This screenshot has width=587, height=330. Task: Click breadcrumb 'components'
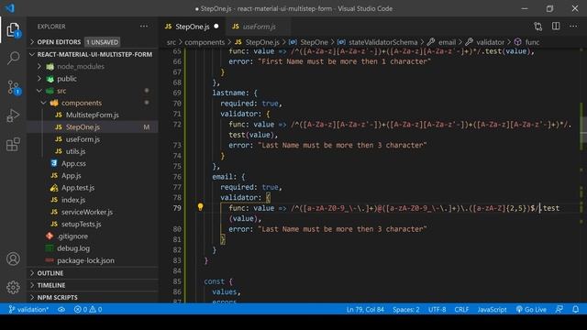(x=205, y=42)
